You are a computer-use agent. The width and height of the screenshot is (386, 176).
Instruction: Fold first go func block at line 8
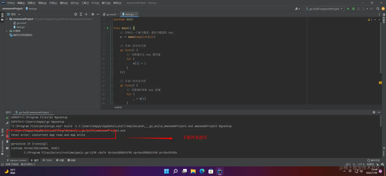pos(112,50)
